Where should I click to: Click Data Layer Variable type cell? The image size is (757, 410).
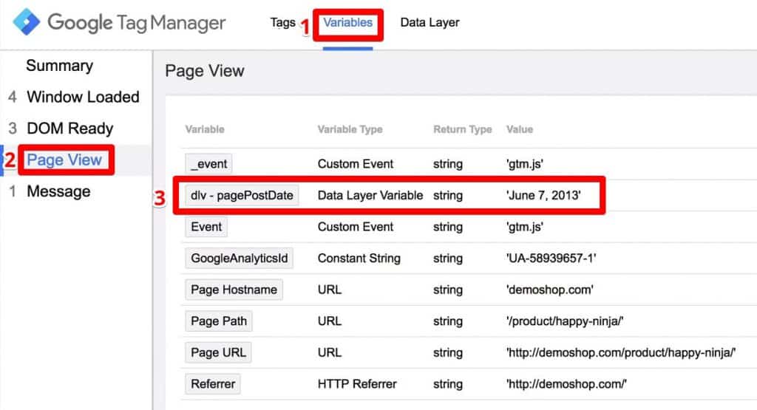click(x=370, y=195)
